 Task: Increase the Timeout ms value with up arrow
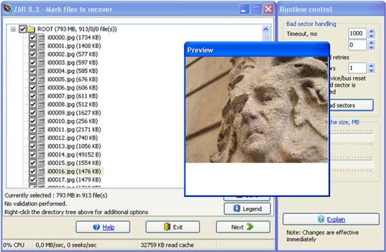point(371,31)
